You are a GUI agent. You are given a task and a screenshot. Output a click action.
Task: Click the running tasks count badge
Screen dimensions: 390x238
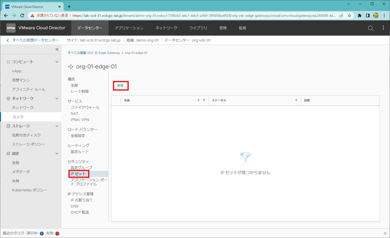point(42,233)
